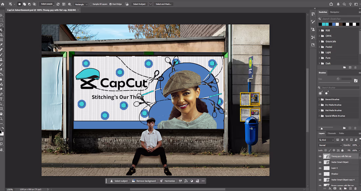Image resolution: width=361 pixels, height=191 pixels.
Task: Select the Move tool
Action: pyautogui.click(x=1, y=15)
